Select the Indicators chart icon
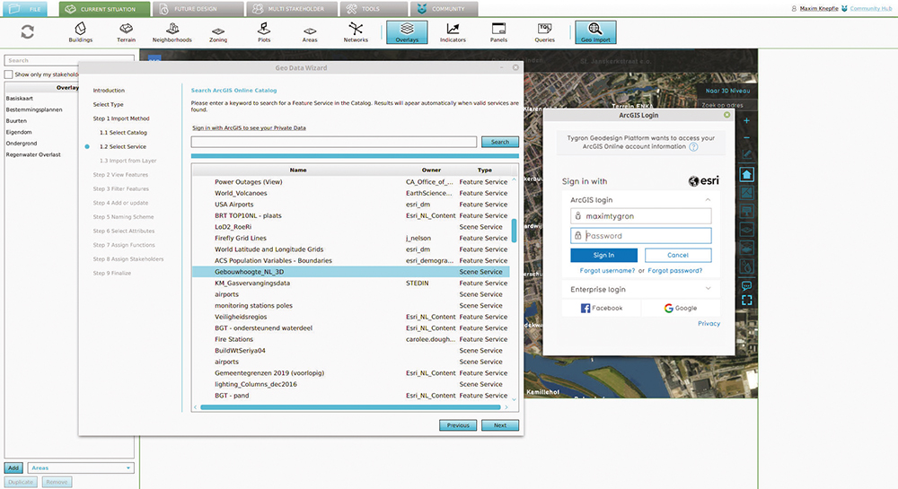 tap(453, 31)
